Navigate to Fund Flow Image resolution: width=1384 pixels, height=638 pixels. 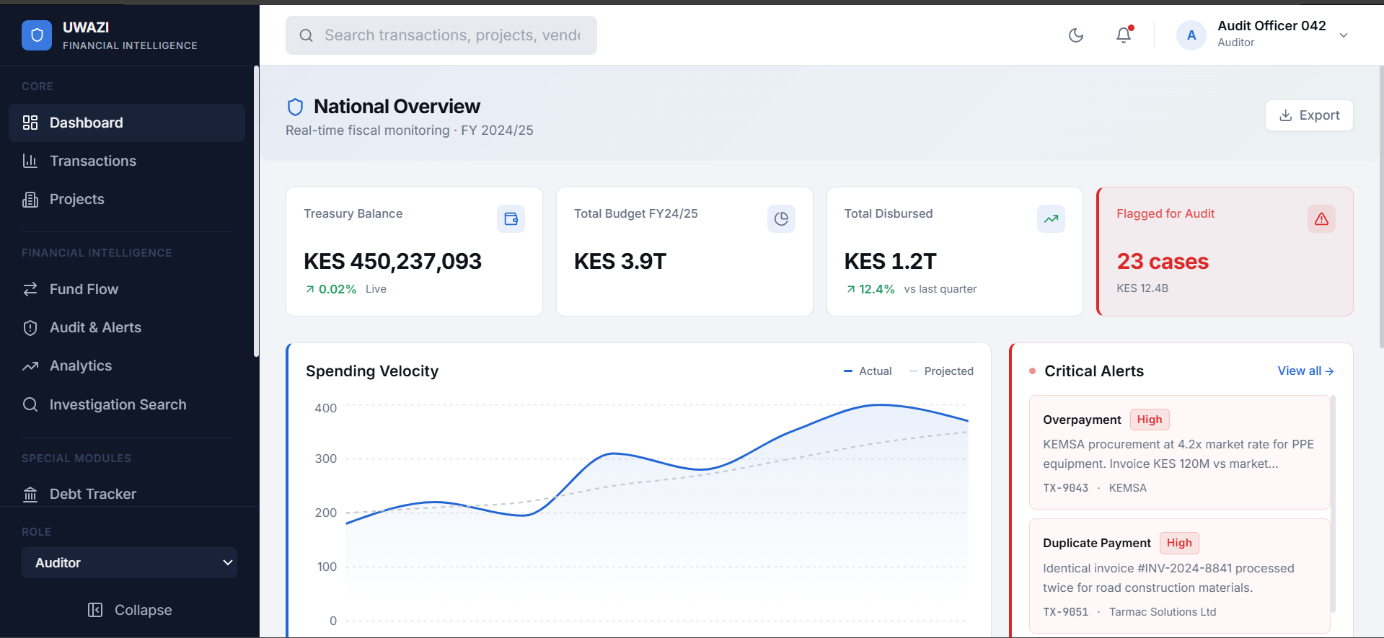[127, 289]
